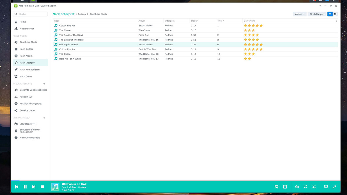Open the Aktion dropdown menu
Viewport: 347px width, 195px height.
(299, 14)
